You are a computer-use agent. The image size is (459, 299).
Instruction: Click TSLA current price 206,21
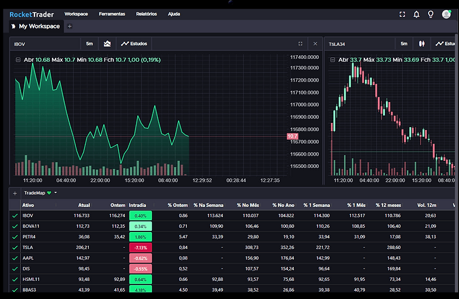pyautogui.click(x=82, y=248)
